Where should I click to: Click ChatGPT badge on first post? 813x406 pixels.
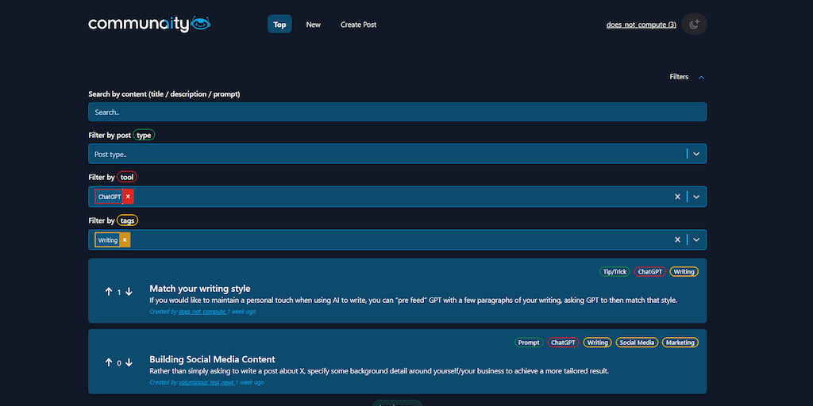click(x=649, y=271)
